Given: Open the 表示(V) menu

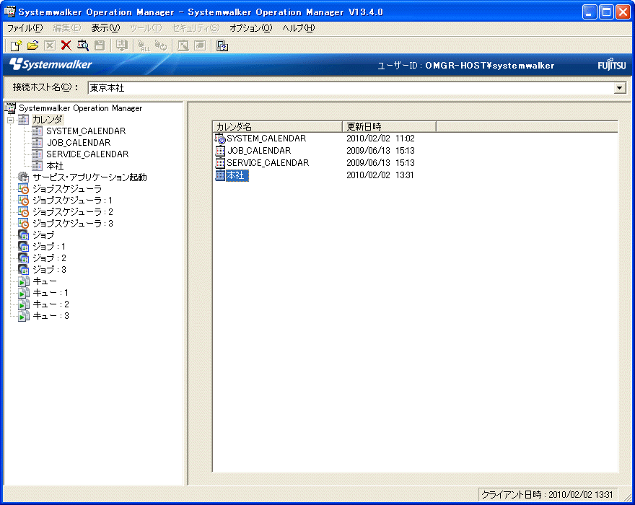Looking at the screenshot, I should [x=105, y=28].
